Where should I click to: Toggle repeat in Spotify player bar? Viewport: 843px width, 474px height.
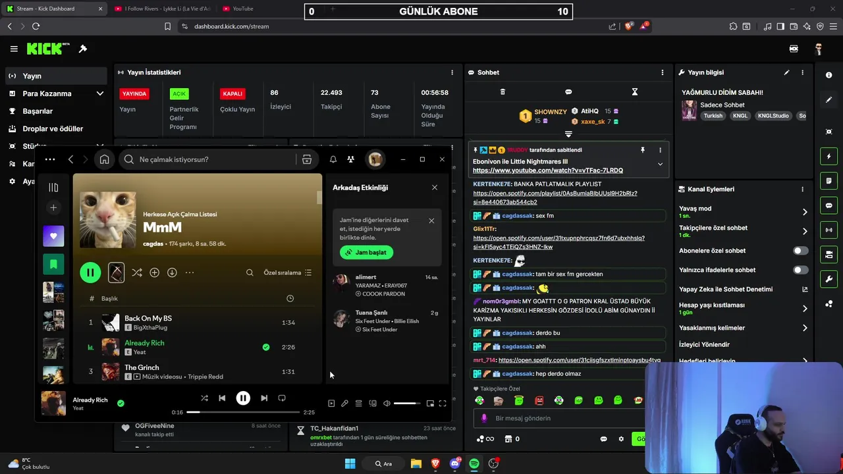[282, 398]
